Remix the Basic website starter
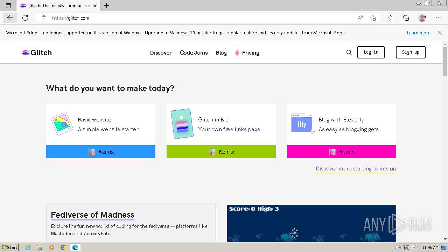 tap(101, 152)
